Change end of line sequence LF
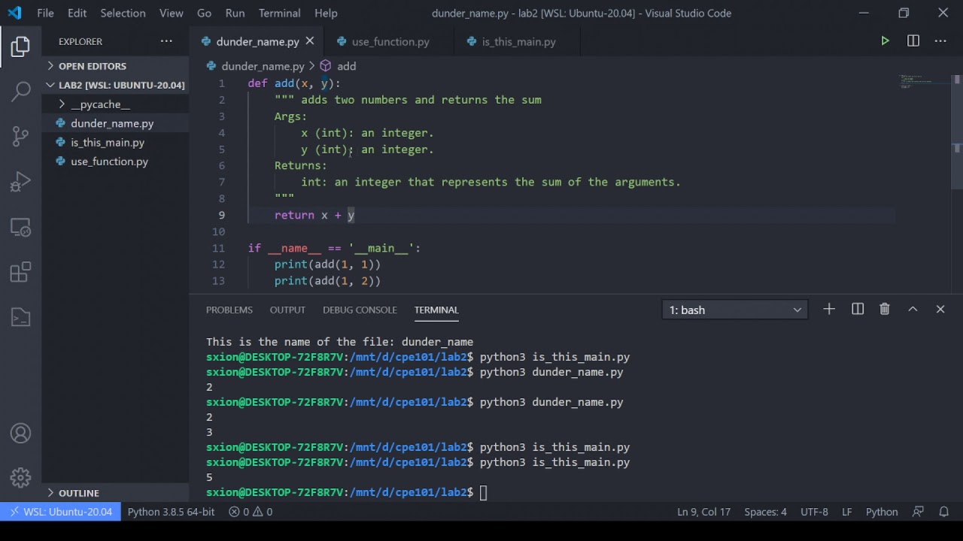The height and width of the screenshot is (541, 963). coord(847,512)
